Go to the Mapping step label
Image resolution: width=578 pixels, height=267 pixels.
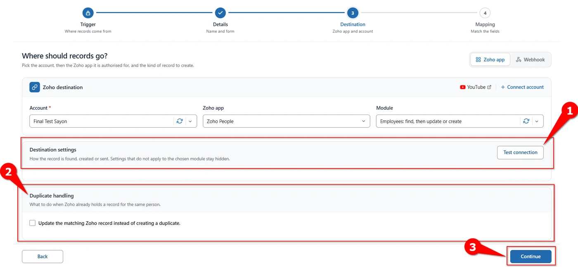(485, 24)
